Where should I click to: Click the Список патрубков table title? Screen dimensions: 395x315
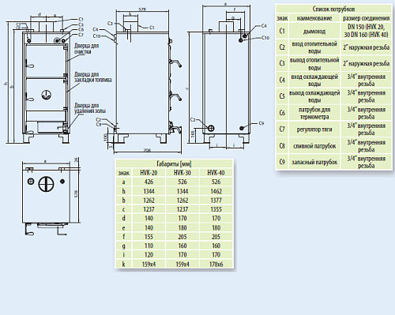pyautogui.click(x=333, y=9)
